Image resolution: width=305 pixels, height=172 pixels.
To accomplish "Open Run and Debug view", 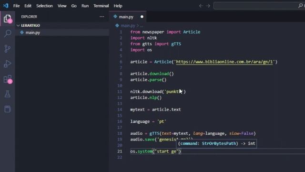I will 8,64.
